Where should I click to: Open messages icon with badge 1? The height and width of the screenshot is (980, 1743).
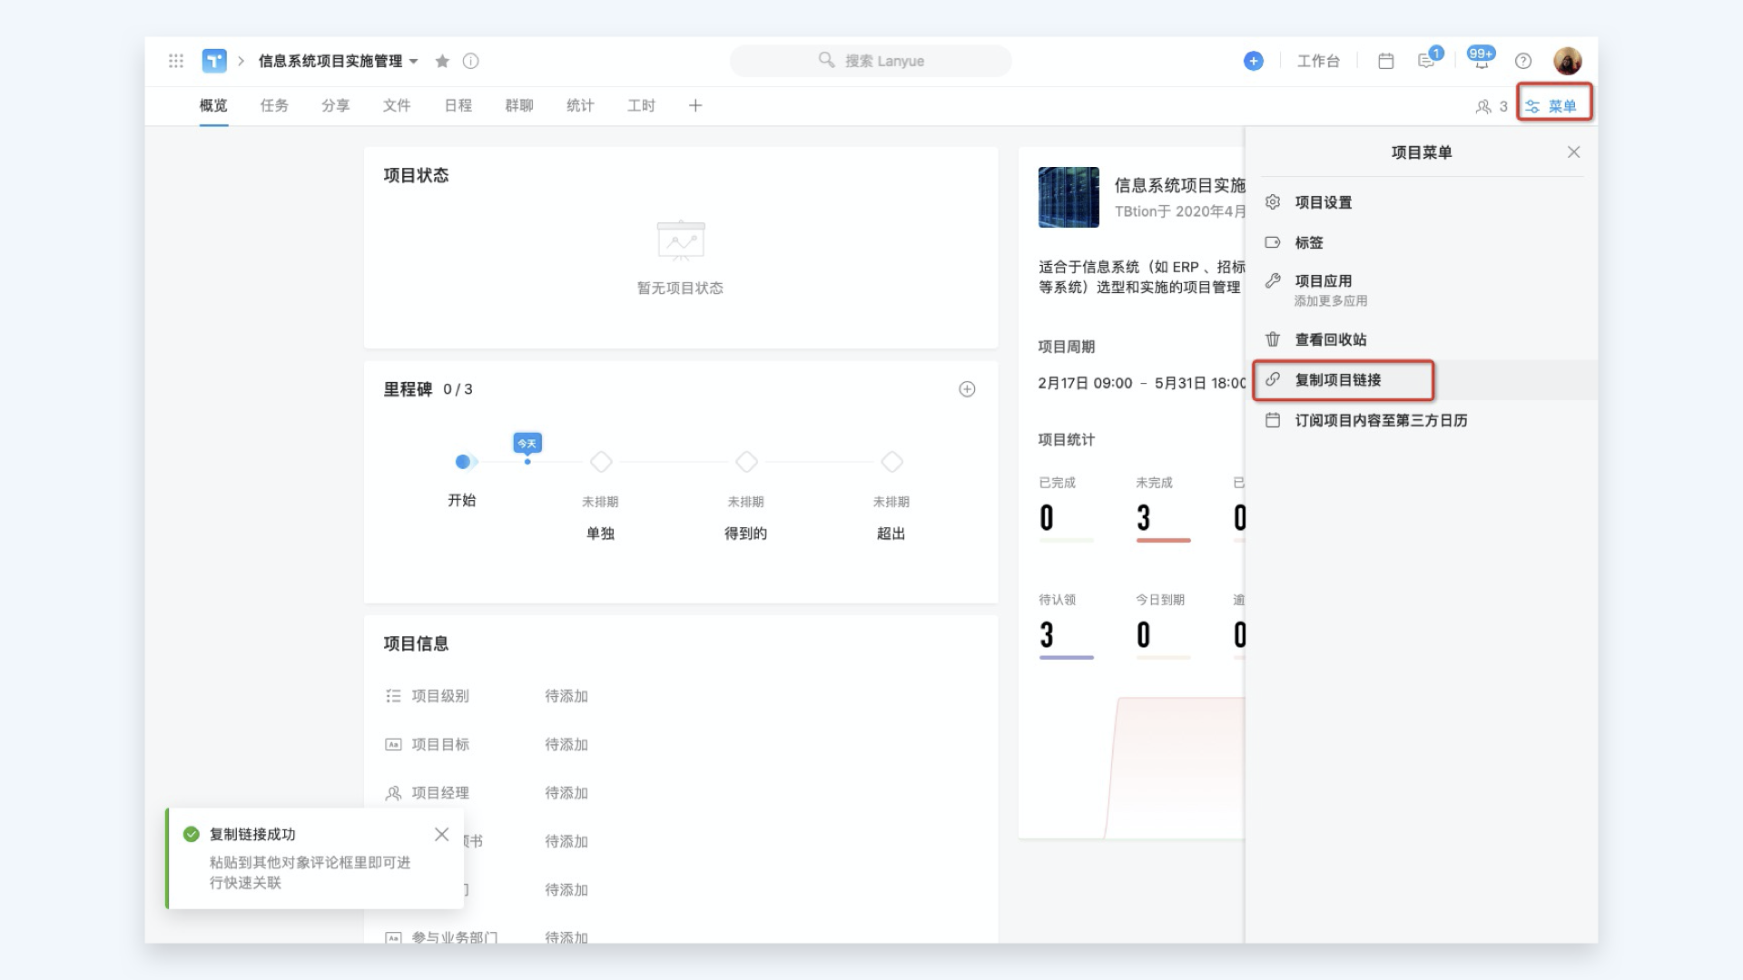pos(1429,59)
